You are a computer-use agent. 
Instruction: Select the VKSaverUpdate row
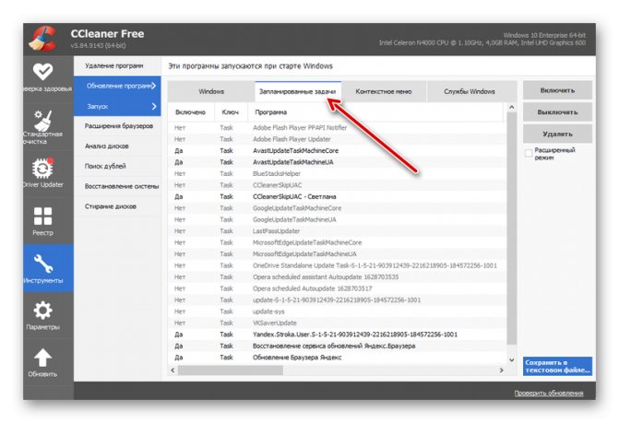338,323
